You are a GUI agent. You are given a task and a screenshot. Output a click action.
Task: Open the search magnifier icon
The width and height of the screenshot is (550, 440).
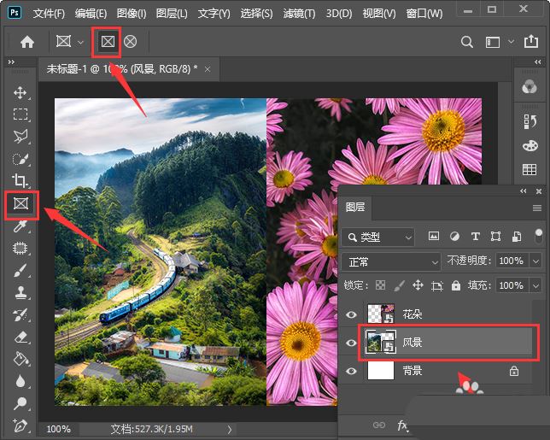[466, 42]
